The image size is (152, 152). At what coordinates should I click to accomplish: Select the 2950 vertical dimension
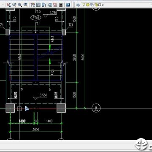point(74,57)
